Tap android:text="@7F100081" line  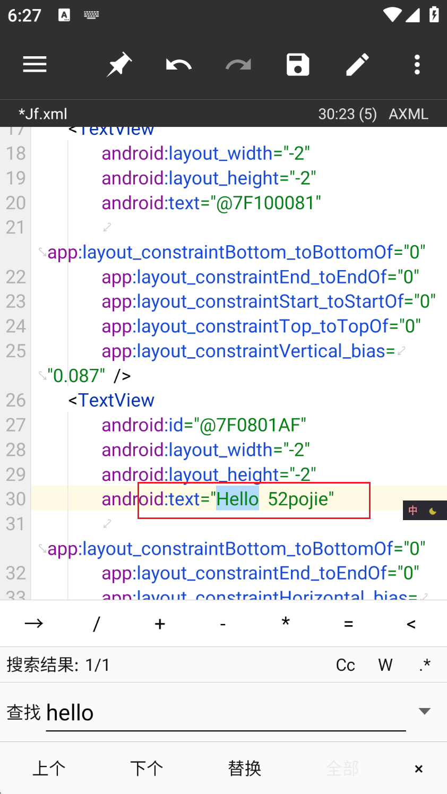pos(211,203)
